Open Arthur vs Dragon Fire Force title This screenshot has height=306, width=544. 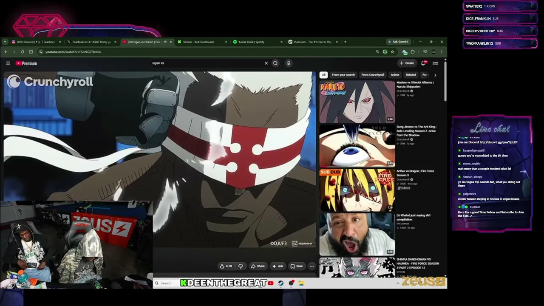point(415,173)
